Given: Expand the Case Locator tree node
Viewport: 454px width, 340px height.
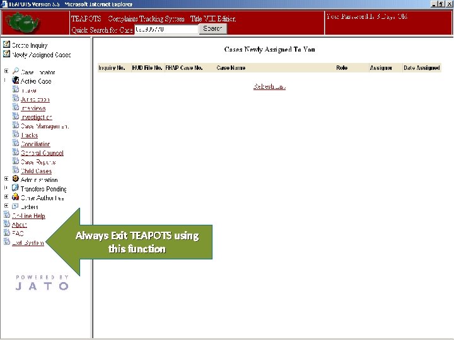Looking at the screenshot, I should click(x=6, y=71).
